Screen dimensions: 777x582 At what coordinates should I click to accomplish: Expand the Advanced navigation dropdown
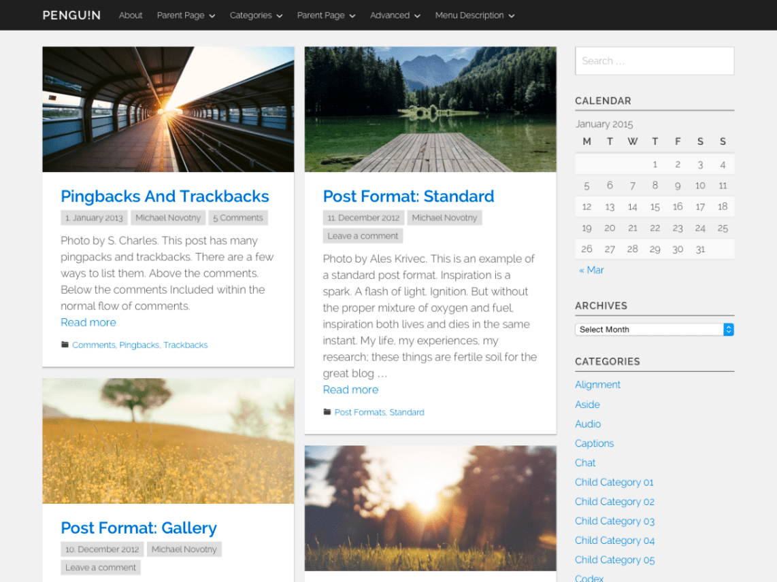[395, 14]
